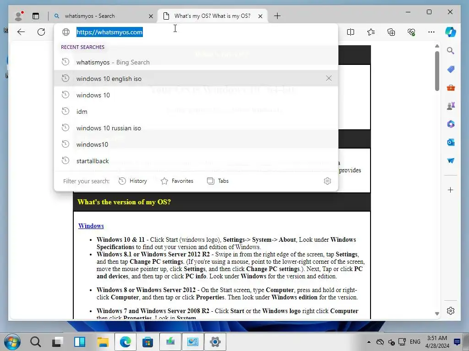Close the What's my OS? tab

pos(260,16)
